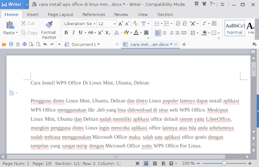Open the font size dropdown
Viewport: 259px width, 167px height.
(114, 24)
